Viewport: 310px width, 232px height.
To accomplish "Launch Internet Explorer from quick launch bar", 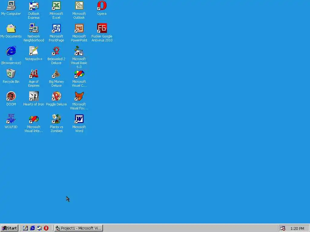I will tap(32, 228).
